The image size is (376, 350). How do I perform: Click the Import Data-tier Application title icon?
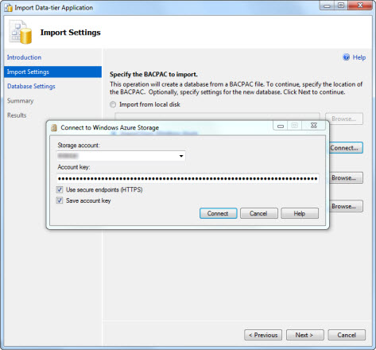[x=9, y=8]
